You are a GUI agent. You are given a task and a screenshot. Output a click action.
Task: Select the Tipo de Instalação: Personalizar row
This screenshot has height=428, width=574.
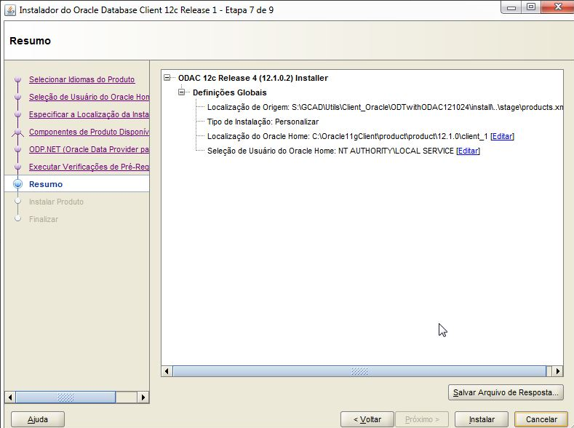pyautogui.click(x=263, y=122)
